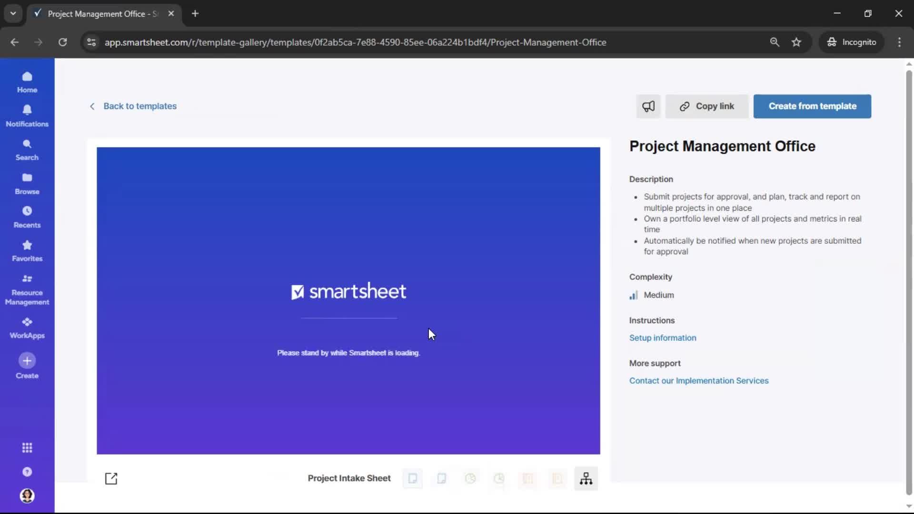914x514 pixels.
Task: Bookmark the page with the star
Action: coord(796,42)
